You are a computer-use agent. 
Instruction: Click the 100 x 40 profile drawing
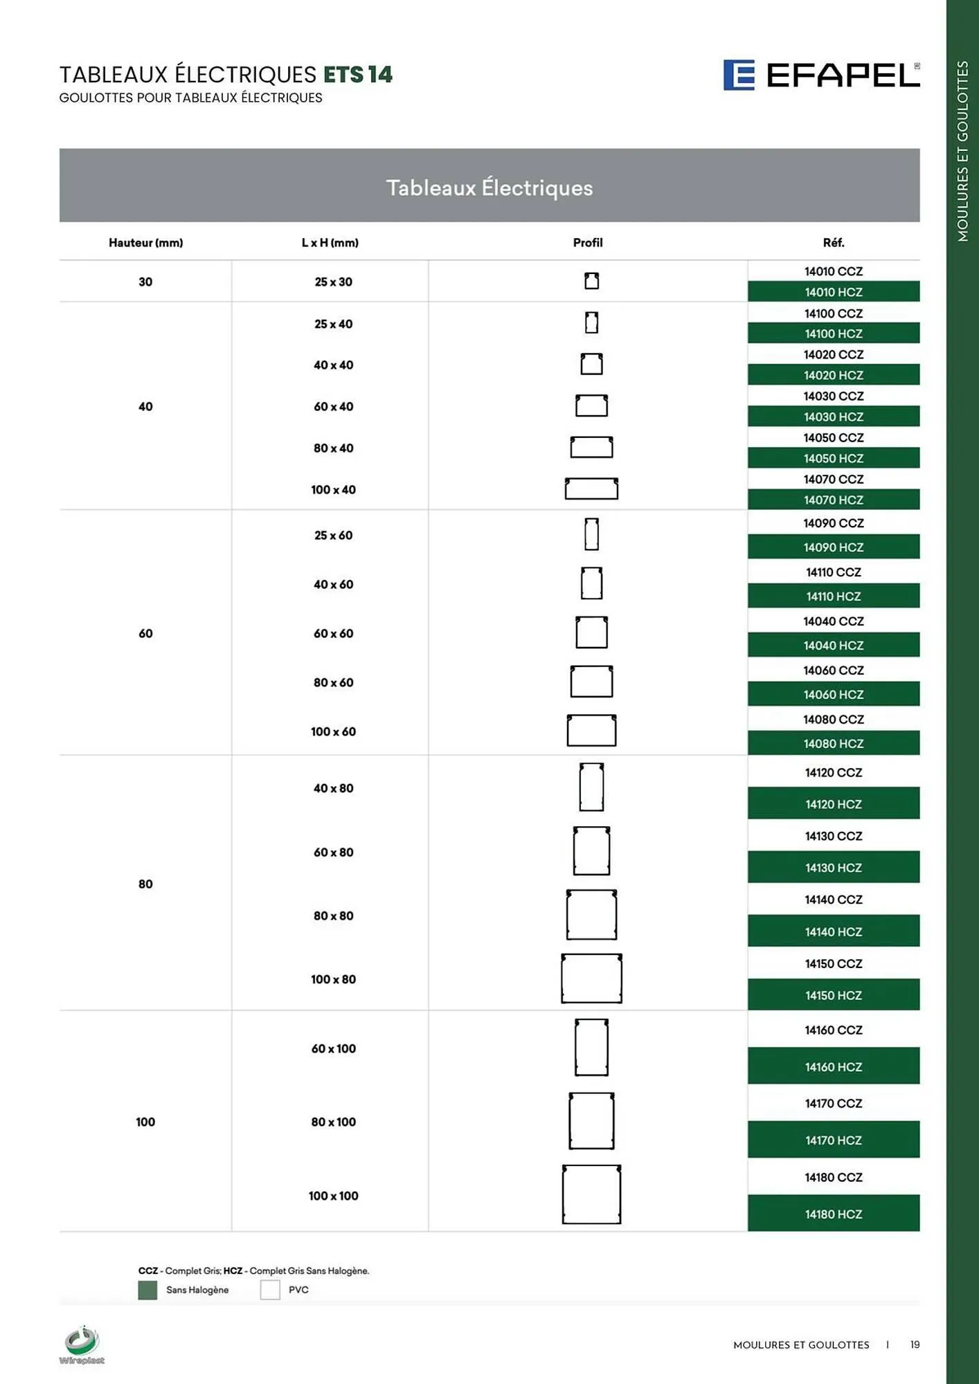[591, 489]
